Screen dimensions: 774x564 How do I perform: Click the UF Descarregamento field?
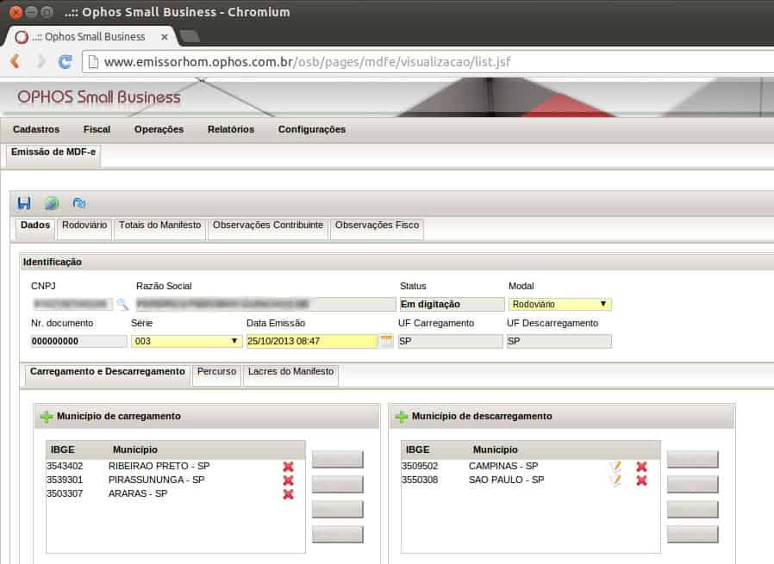pos(559,341)
